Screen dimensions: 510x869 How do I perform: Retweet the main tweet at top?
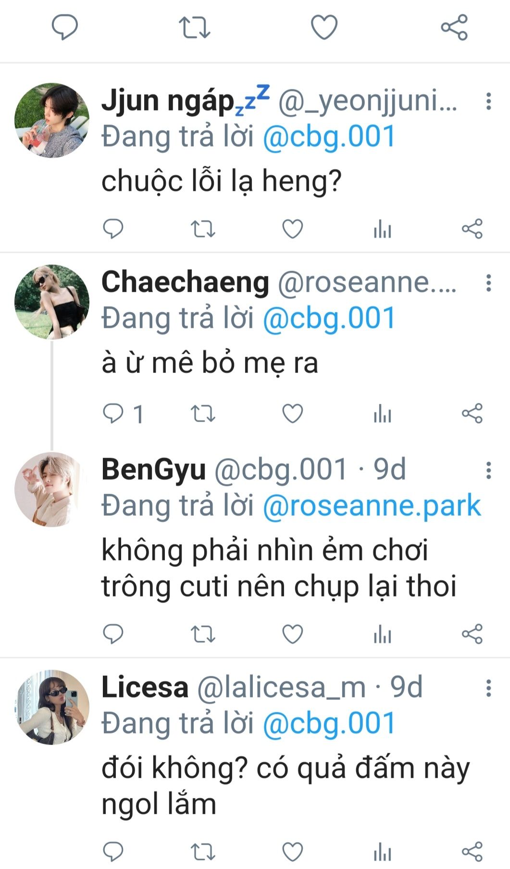194,27
